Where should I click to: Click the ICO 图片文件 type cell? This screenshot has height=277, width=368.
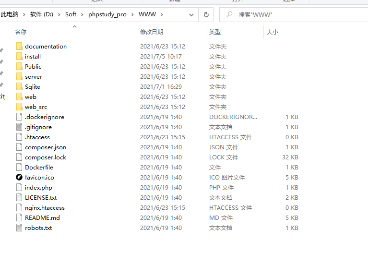(227, 178)
